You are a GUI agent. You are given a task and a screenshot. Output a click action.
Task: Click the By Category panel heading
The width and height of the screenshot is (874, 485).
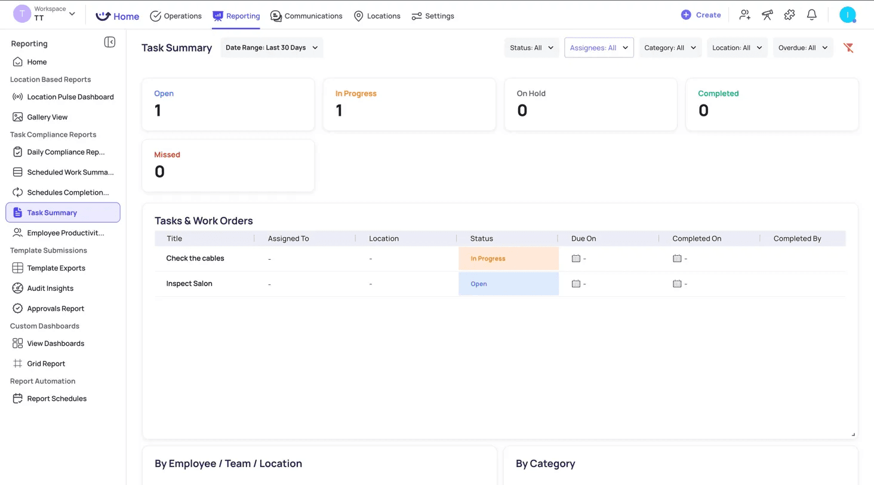click(x=545, y=463)
